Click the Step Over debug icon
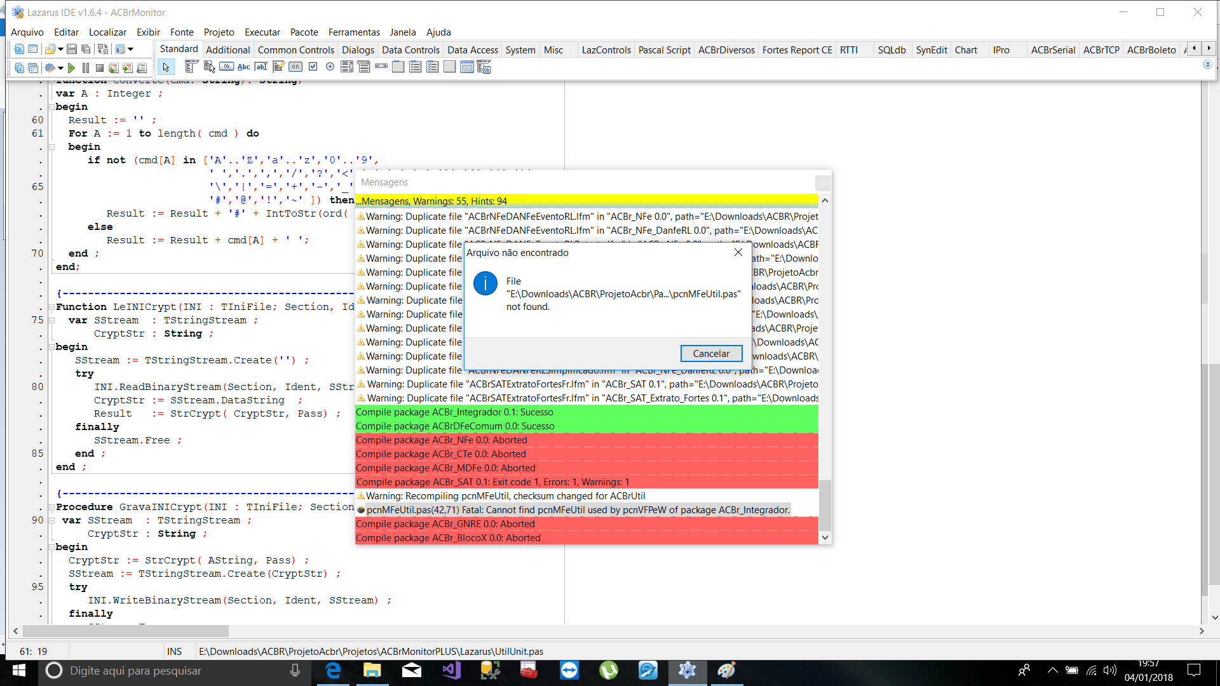This screenshot has width=1220, height=686. click(128, 67)
